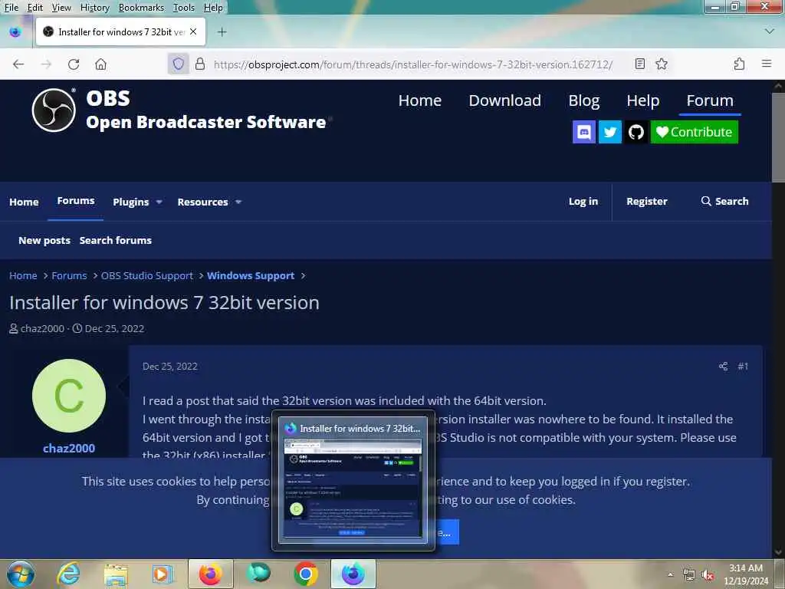The width and height of the screenshot is (785, 589).
Task: Click the OBS logo icon
Action: (x=54, y=110)
